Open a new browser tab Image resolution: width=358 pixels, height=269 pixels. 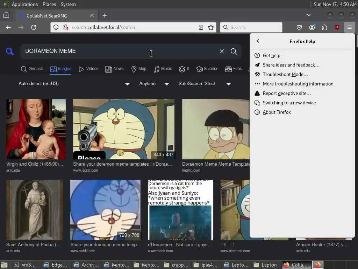point(105,15)
